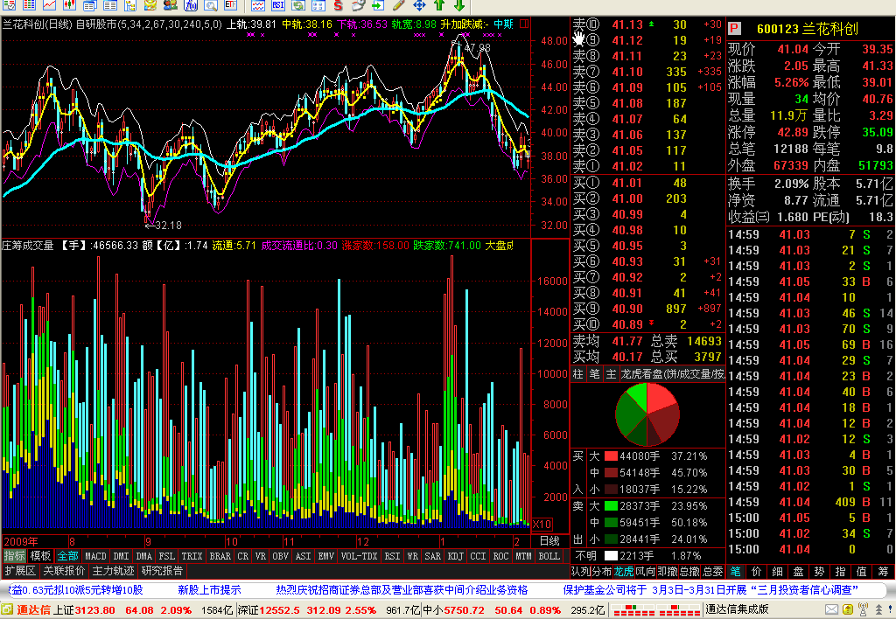Viewport: 896px width, 619px height.
Task: Toggle the 笔 view button above pie chart
Action: click(594, 374)
